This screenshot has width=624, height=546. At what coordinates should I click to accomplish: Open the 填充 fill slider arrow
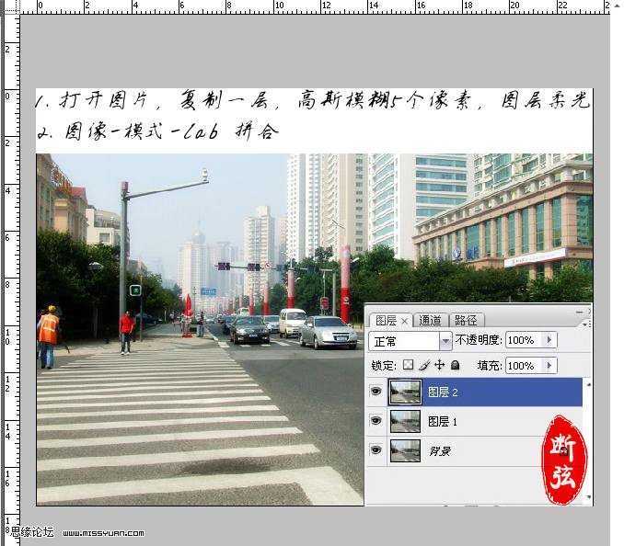click(x=550, y=366)
